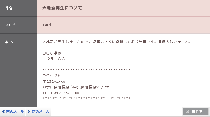This screenshot has height=117, width=210.
Task: Click the postal code 〒252-xxxx
Action: click(x=54, y=82)
